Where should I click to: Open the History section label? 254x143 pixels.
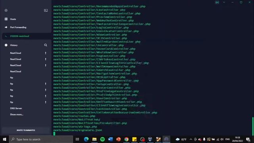coord(14,45)
